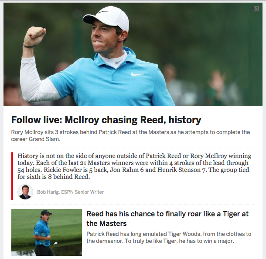Screen dimensions: 266x259
Task: Click the Nike swoosh on McIlroy's white cap
Action: click(103, 12)
